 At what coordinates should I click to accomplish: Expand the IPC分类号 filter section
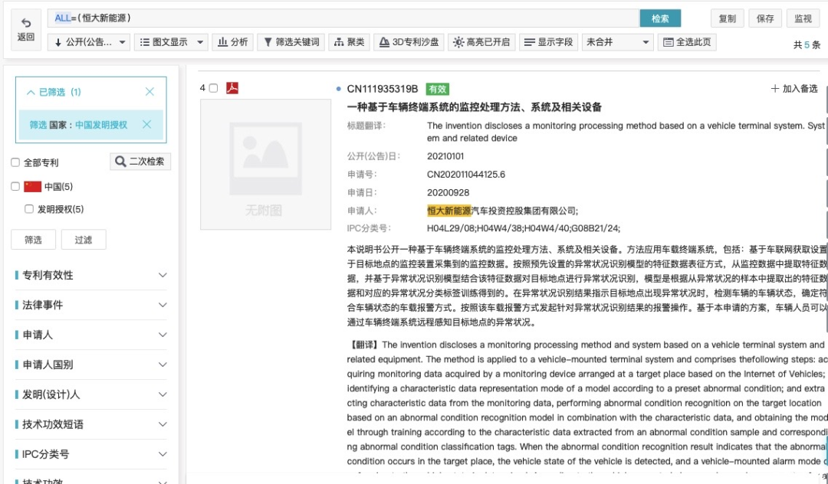pyautogui.click(x=90, y=454)
